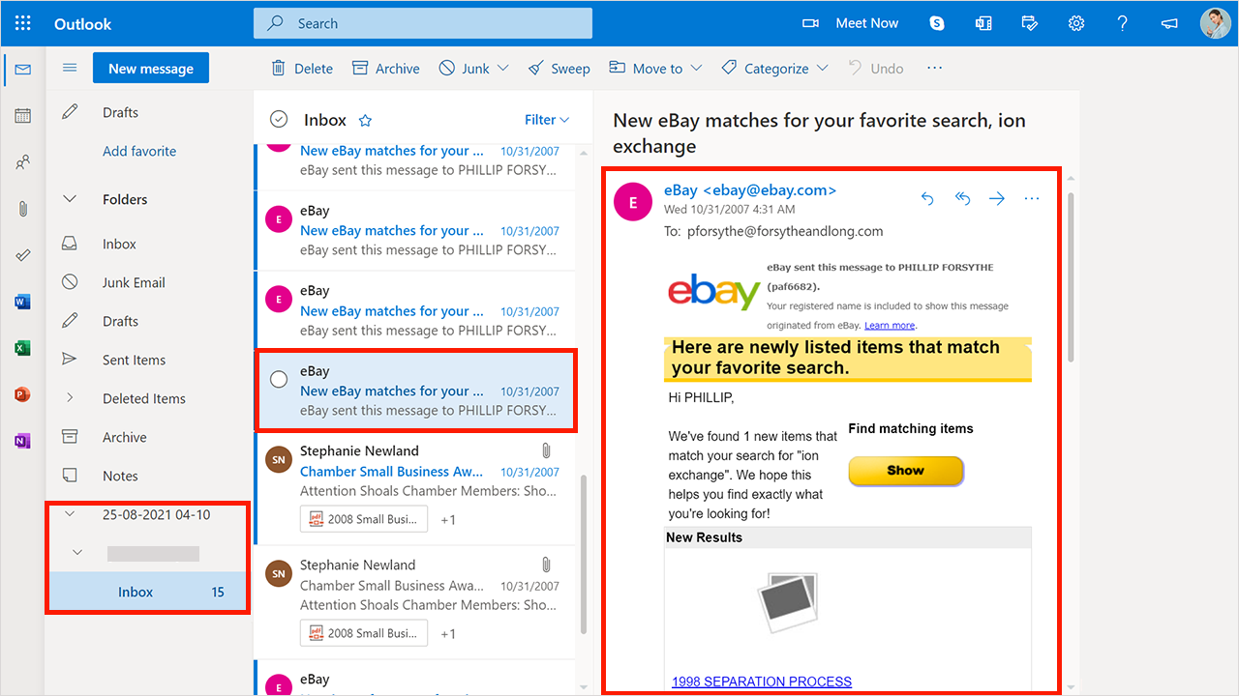Click Archive in the toolbar
The width and height of the screenshot is (1239, 696).
(x=385, y=69)
